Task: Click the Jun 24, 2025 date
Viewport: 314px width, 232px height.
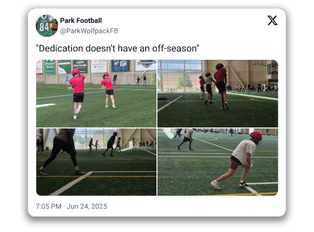Action: pyautogui.click(x=87, y=206)
